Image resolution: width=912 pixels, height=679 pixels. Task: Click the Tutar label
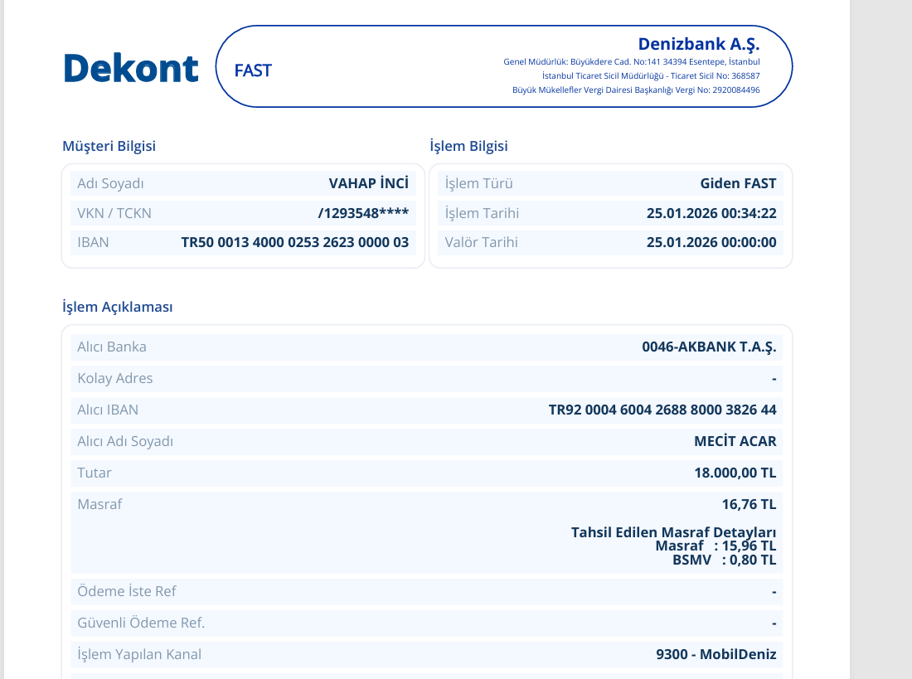pos(95,473)
